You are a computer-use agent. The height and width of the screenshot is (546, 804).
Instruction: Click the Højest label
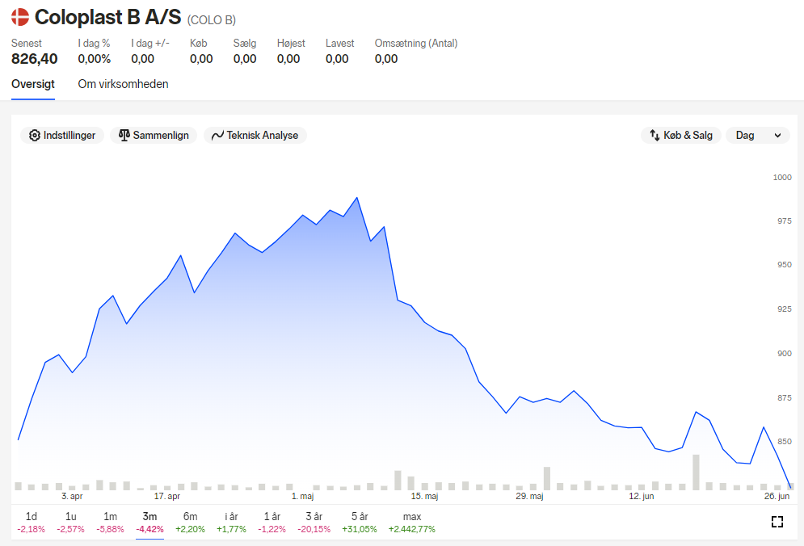pos(291,44)
